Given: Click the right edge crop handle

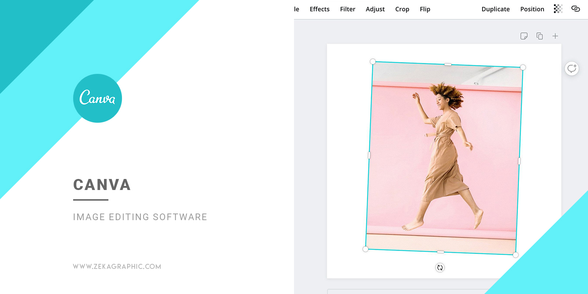Looking at the screenshot, I should click(x=519, y=161).
